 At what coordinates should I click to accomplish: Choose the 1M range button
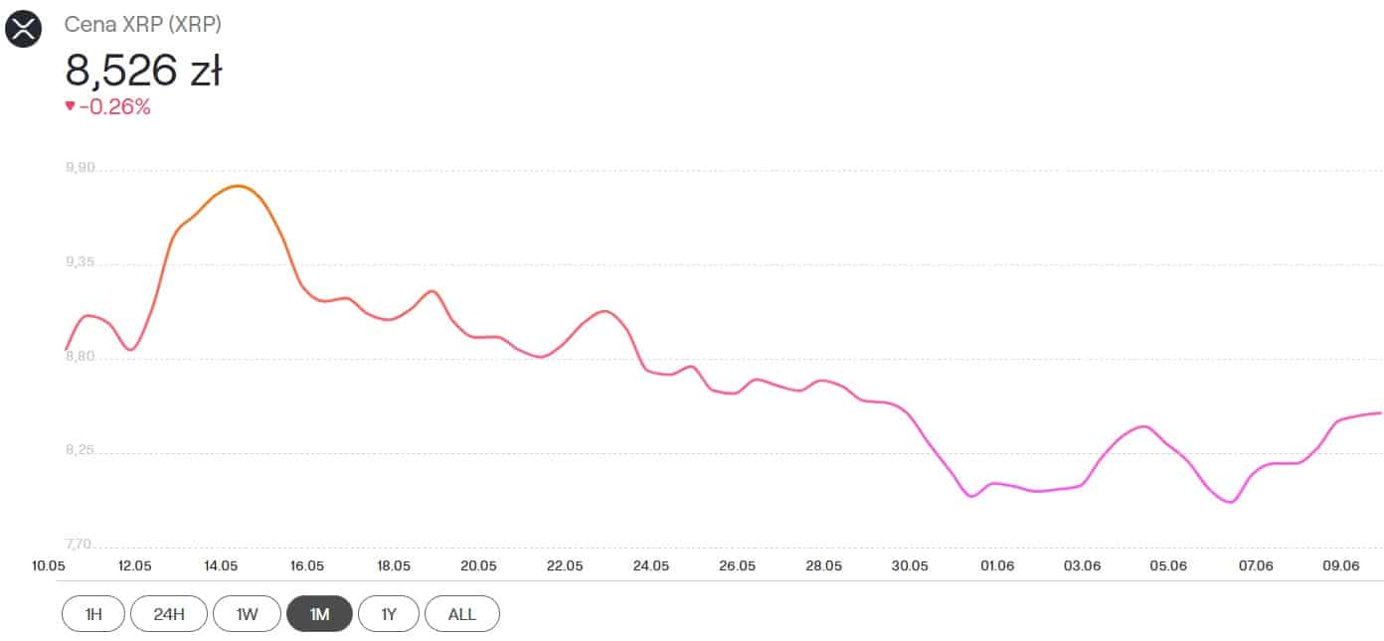pyautogui.click(x=319, y=614)
